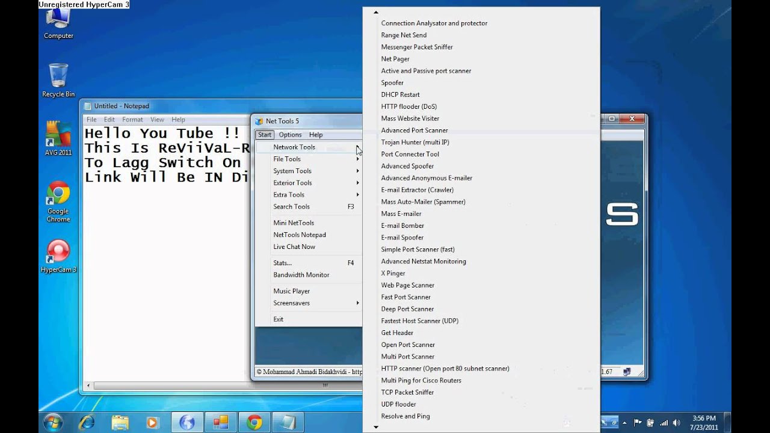Select the Recycle Bin desktop icon

point(58,80)
